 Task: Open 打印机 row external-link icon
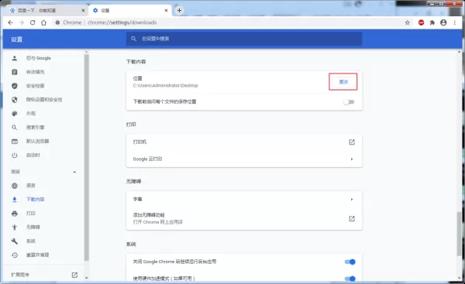352,142
